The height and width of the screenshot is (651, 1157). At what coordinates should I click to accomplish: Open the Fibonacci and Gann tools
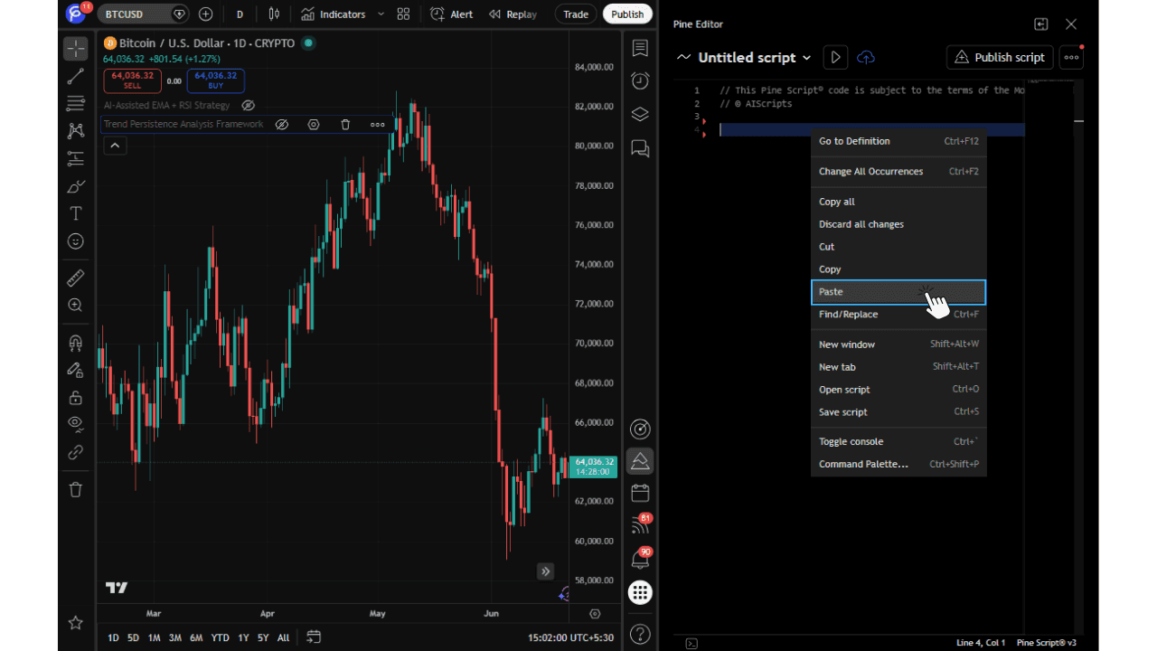tap(76, 104)
